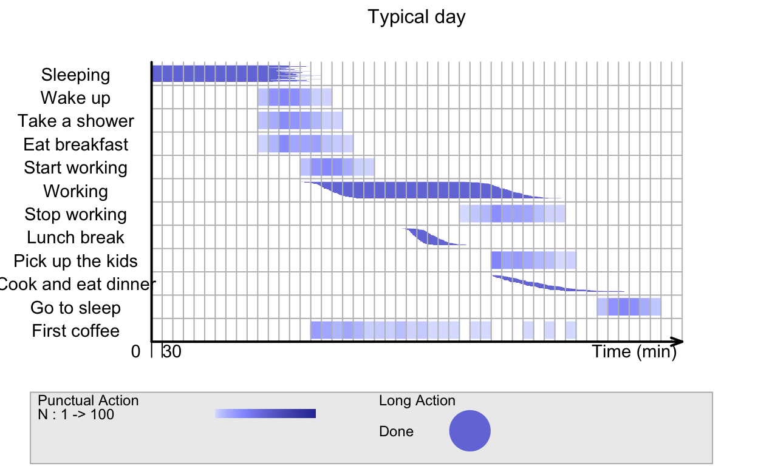Viewport: 758px width, 466px height.
Task: Click the Cook and eat dinner streak
Action: click(558, 283)
